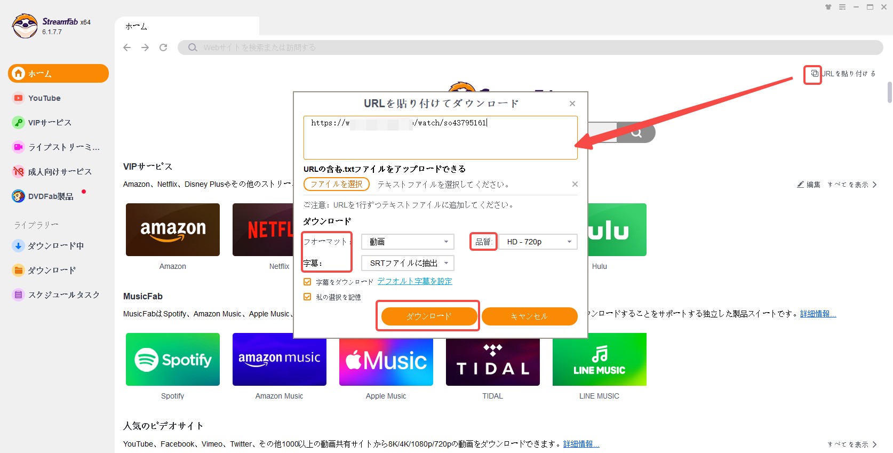Click the StreamFab sloth logo

(x=25, y=26)
